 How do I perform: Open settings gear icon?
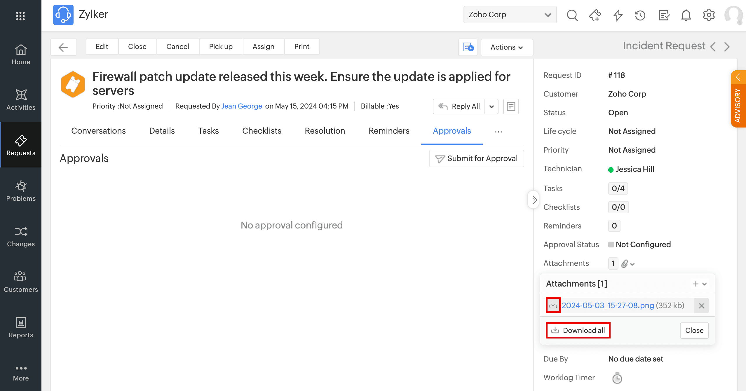[x=709, y=15]
